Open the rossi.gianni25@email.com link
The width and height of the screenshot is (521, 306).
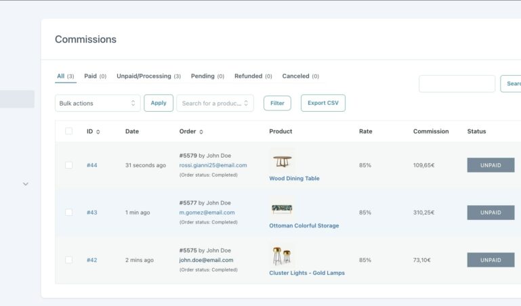pos(213,165)
